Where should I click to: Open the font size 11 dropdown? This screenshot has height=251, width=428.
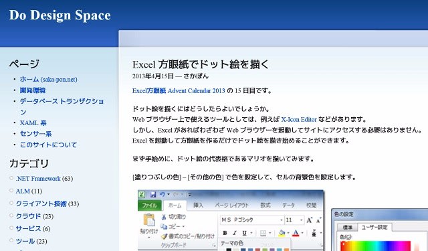pos(302,220)
